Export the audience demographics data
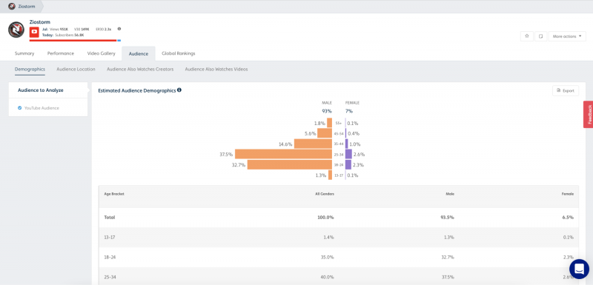 point(566,90)
